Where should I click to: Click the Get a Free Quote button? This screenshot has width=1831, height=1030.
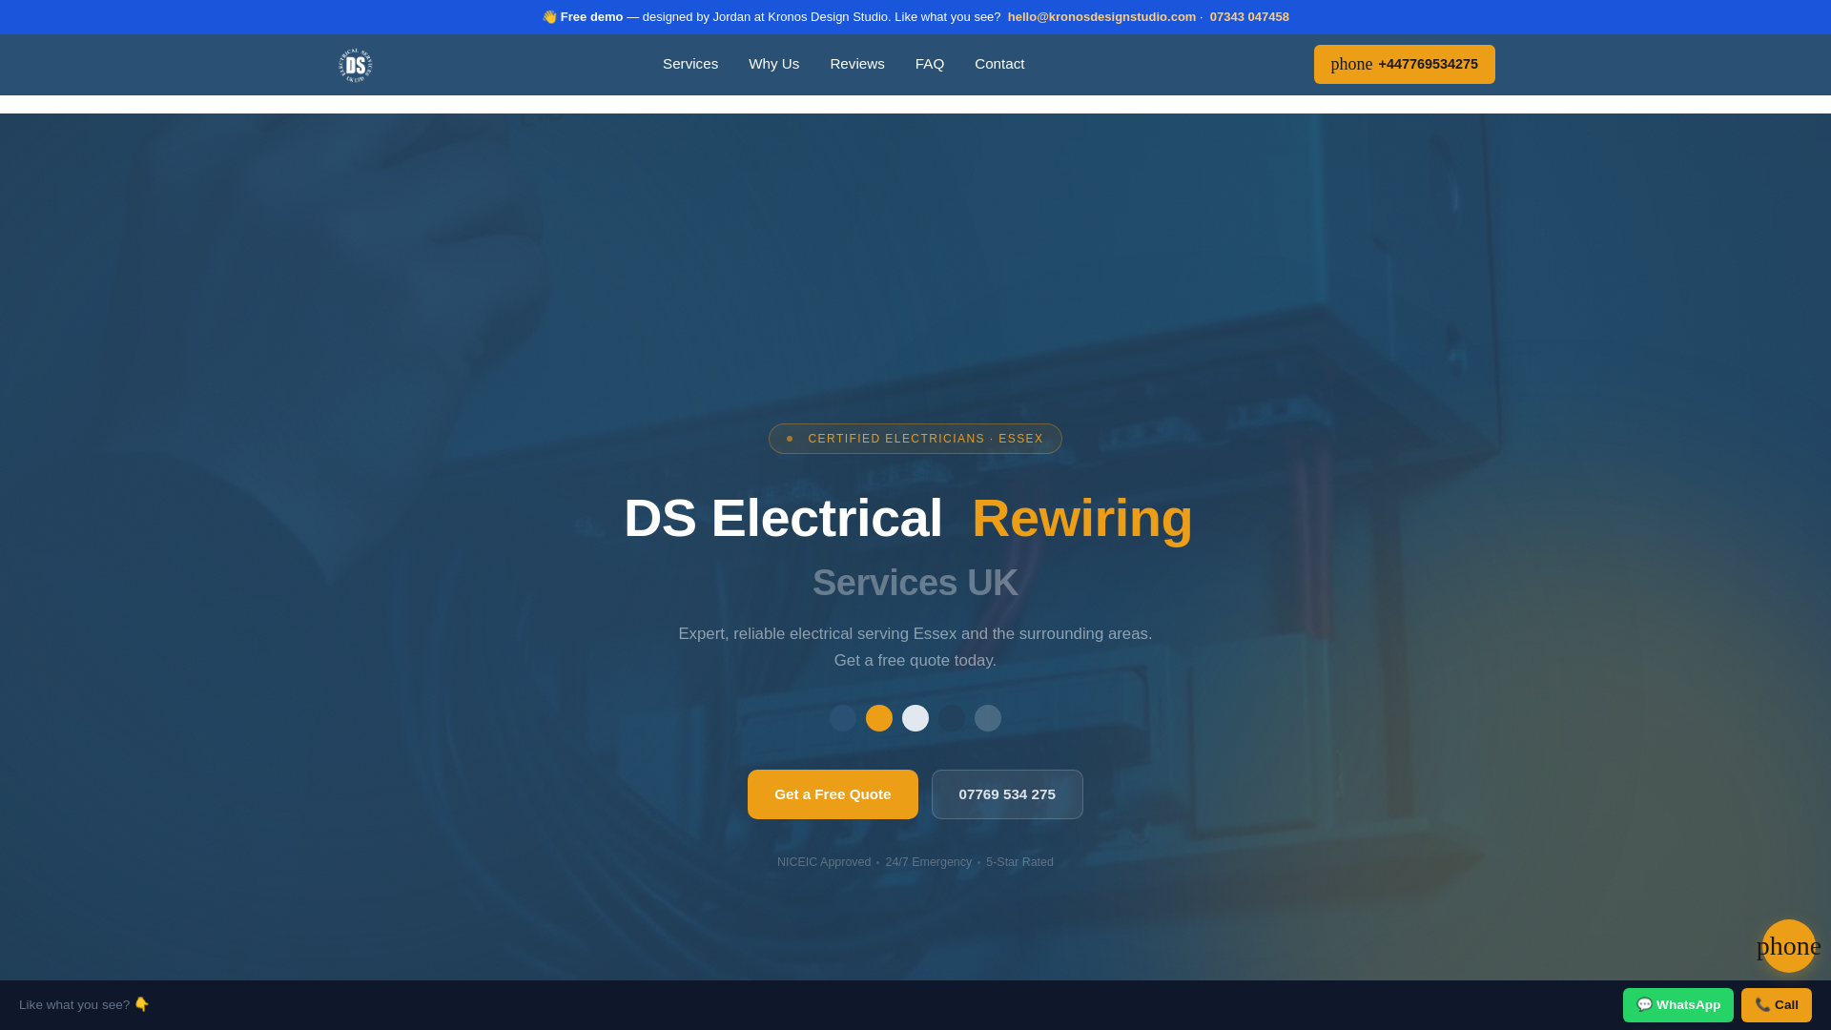(x=833, y=794)
